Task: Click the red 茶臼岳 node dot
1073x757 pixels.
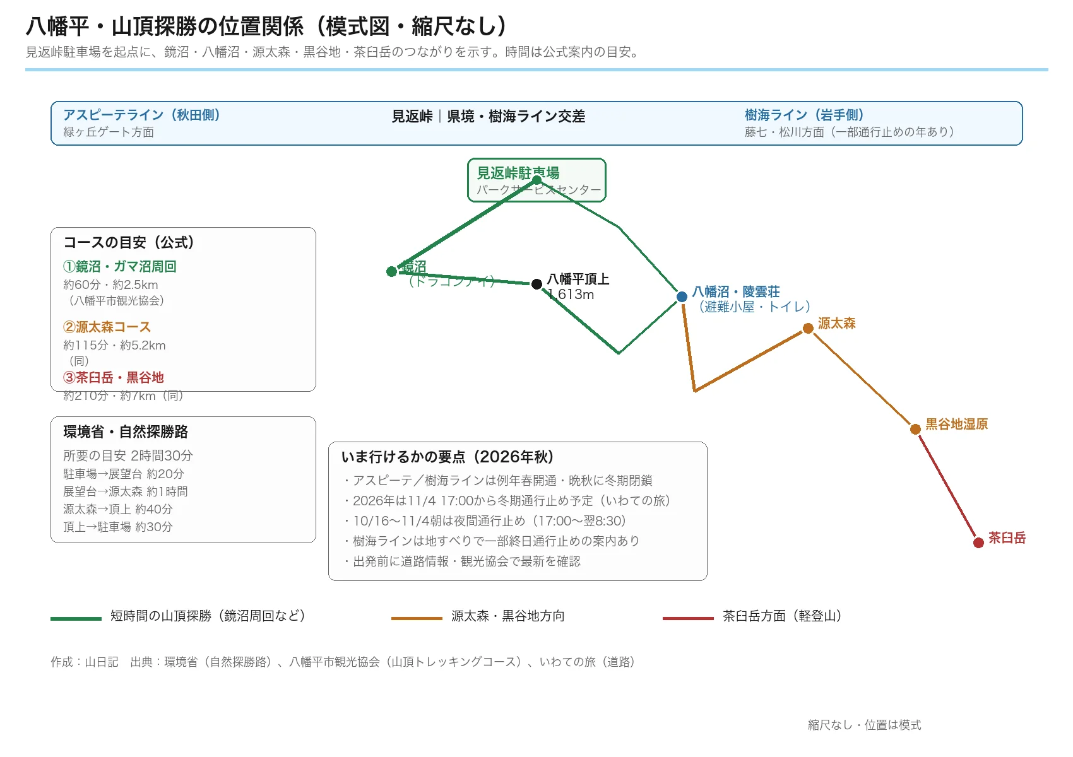Action: pos(978,543)
